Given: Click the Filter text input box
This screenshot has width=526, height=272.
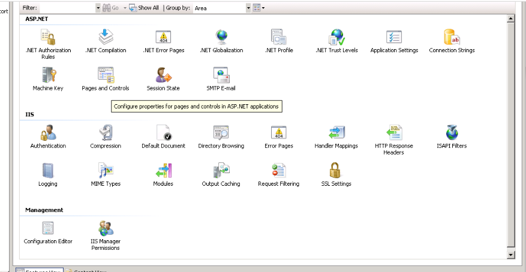Looking at the screenshot, I should (68, 8).
